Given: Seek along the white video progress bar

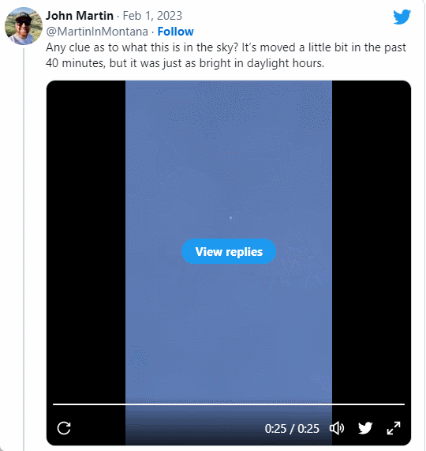Looking at the screenshot, I should tap(229, 404).
